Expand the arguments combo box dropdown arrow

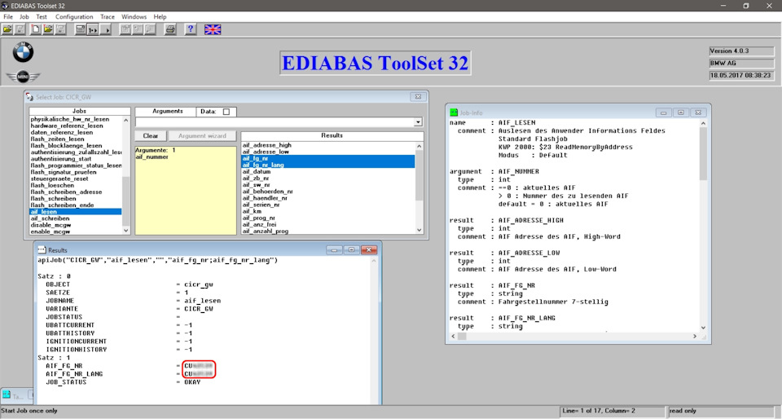[x=418, y=122]
